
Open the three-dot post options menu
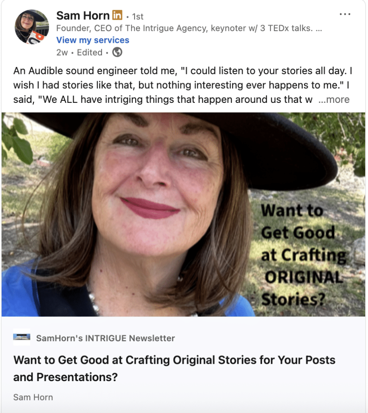coord(345,15)
